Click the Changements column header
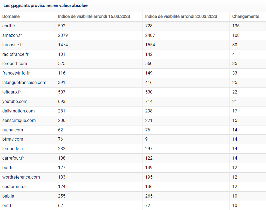Screen dimensions: 266x210 (x=245, y=17)
